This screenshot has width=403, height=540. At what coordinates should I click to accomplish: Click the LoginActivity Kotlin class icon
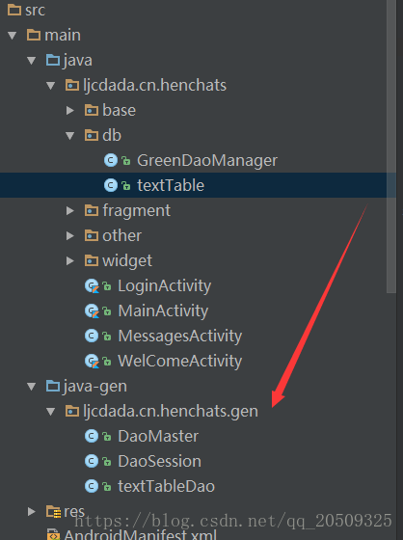click(x=92, y=285)
